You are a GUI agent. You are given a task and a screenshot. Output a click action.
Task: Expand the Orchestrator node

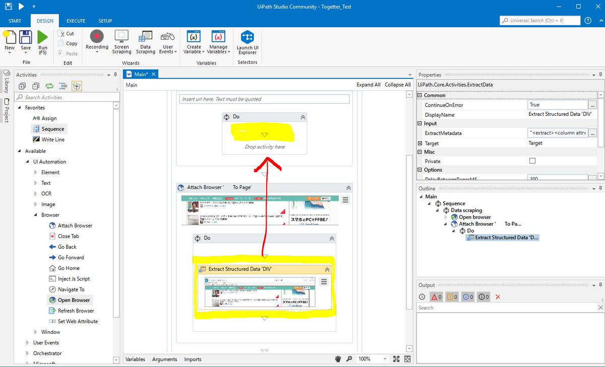(x=28, y=353)
